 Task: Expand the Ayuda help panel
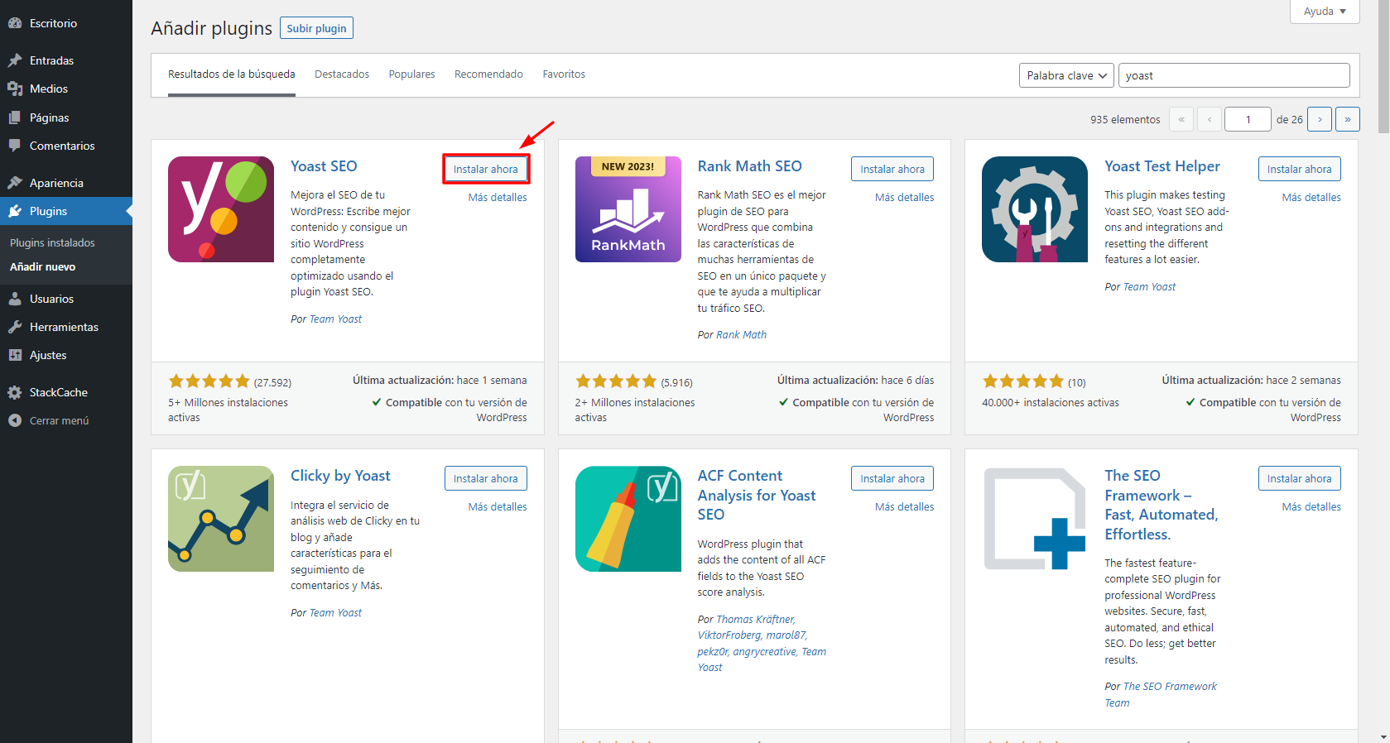pos(1325,12)
